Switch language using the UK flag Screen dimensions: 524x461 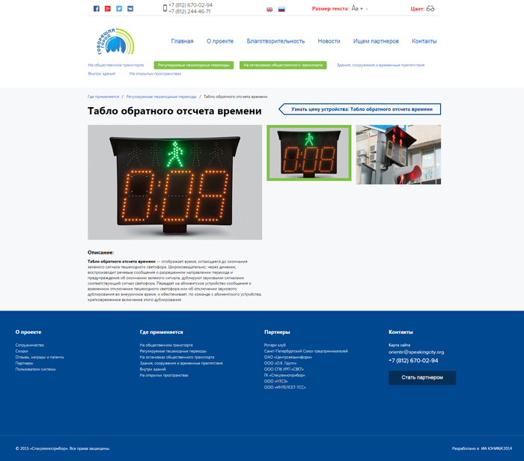[x=269, y=10]
